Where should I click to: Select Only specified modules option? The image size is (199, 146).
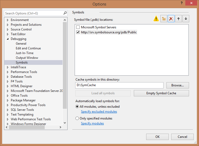[x=77, y=118]
